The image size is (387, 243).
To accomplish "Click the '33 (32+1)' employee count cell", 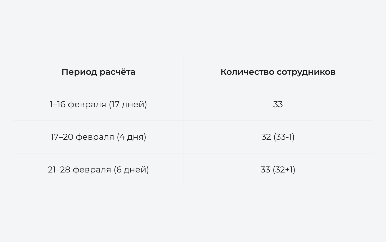I will (278, 170).
